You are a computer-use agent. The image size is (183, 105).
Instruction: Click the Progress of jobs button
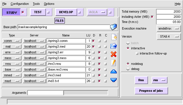pos(151,91)
